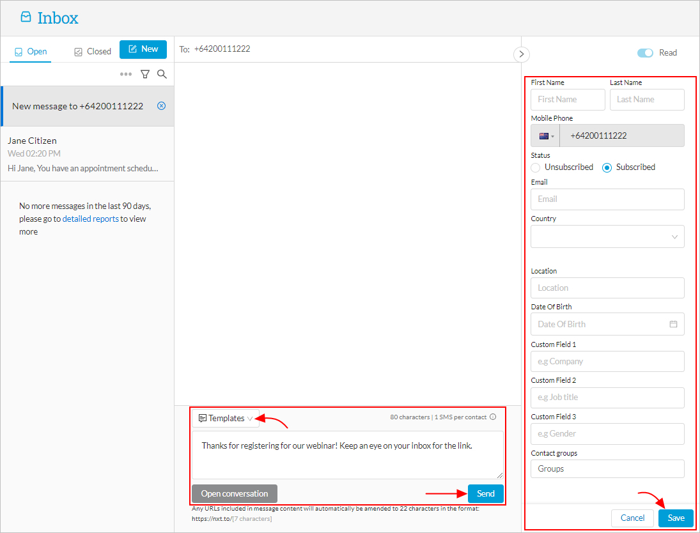Open the Date Of Birth calendar icon
The width and height of the screenshot is (700, 533).
click(x=673, y=324)
